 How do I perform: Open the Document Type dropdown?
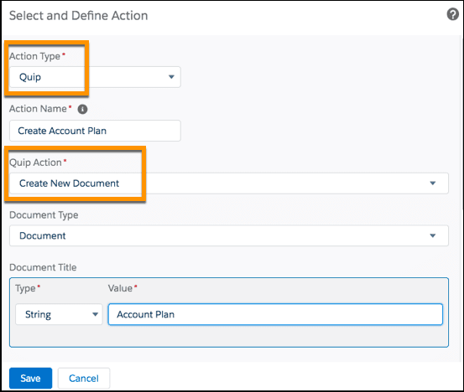tap(229, 235)
